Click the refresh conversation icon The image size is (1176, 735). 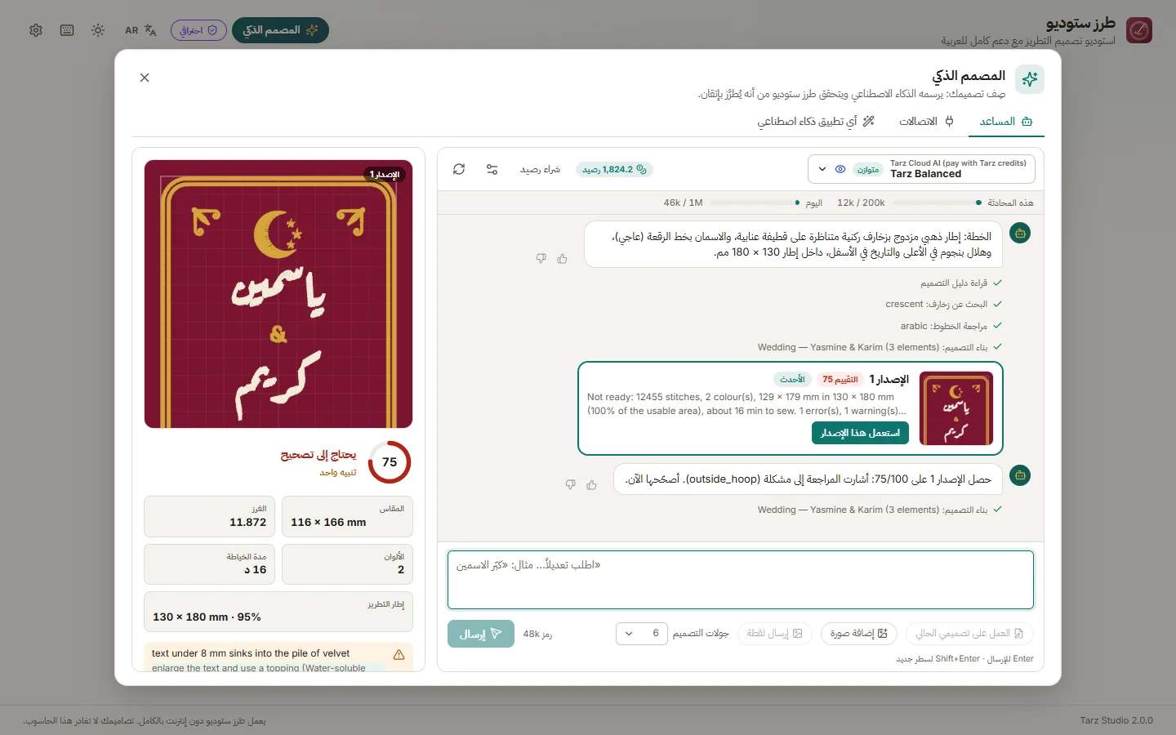tap(459, 169)
